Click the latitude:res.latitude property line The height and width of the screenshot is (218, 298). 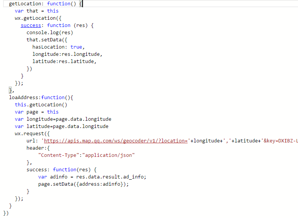[64, 61]
